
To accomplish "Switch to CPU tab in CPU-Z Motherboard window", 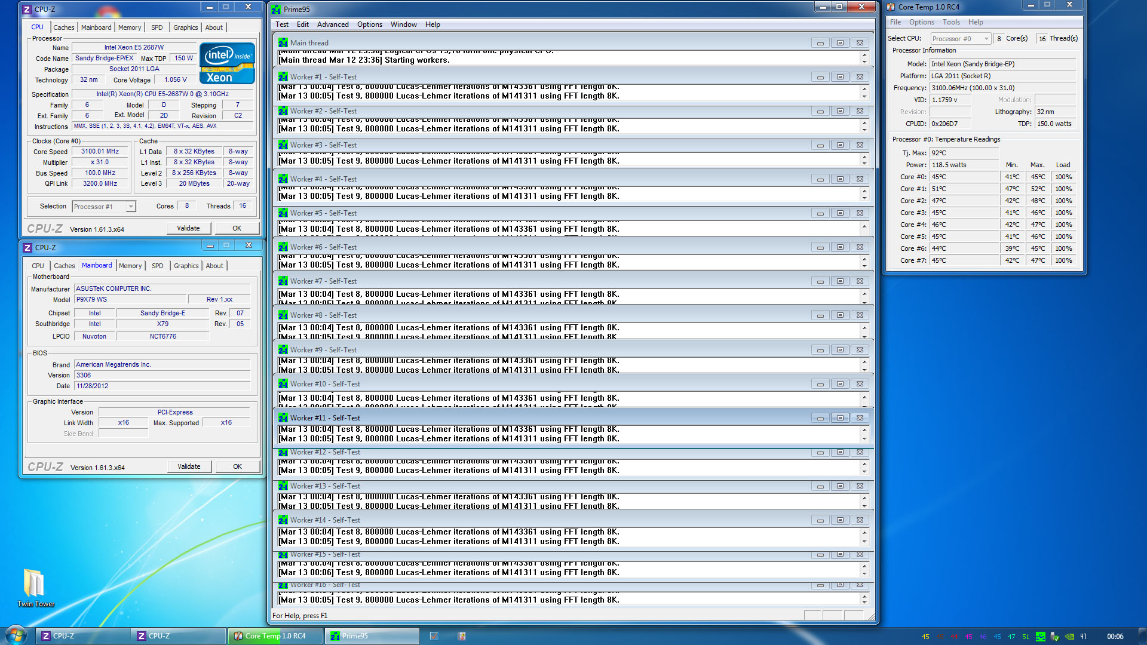I will tap(38, 266).
